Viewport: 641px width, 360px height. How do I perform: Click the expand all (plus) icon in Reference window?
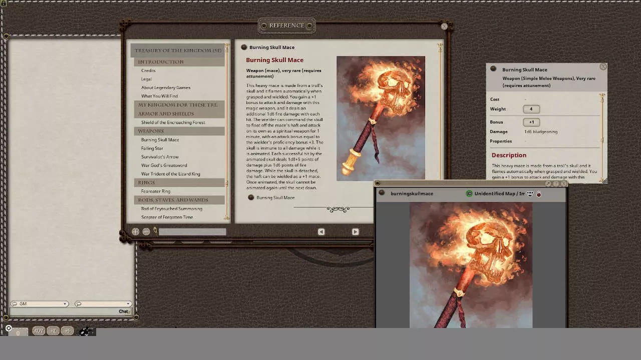tap(135, 231)
